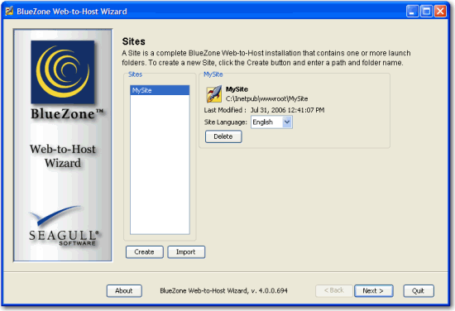
Task: Click the disabled Back button
Action: 334,290
